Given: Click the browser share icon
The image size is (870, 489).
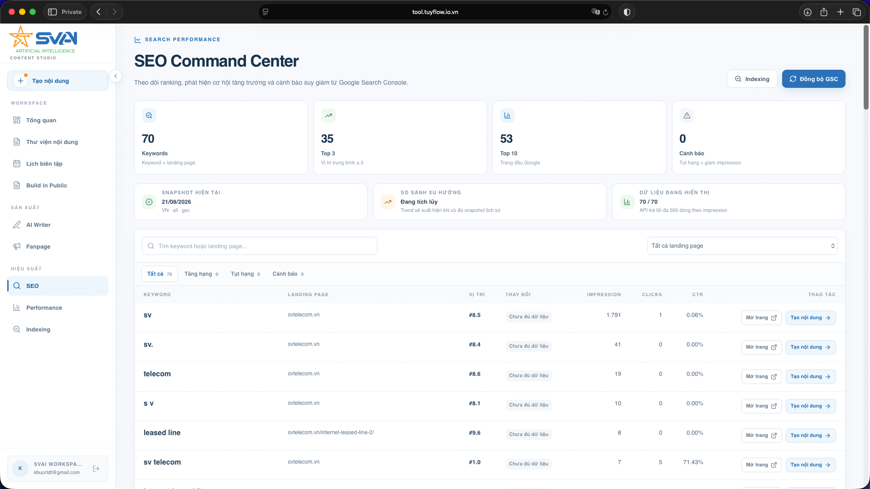Looking at the screenshot, I should pos(824,12).
